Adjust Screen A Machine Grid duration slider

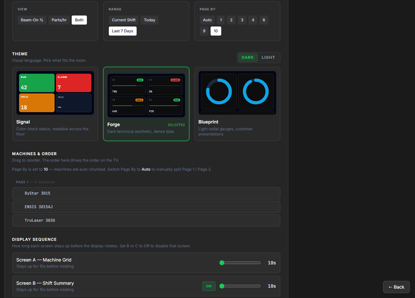pyautogui.click(x=240, y=263)
